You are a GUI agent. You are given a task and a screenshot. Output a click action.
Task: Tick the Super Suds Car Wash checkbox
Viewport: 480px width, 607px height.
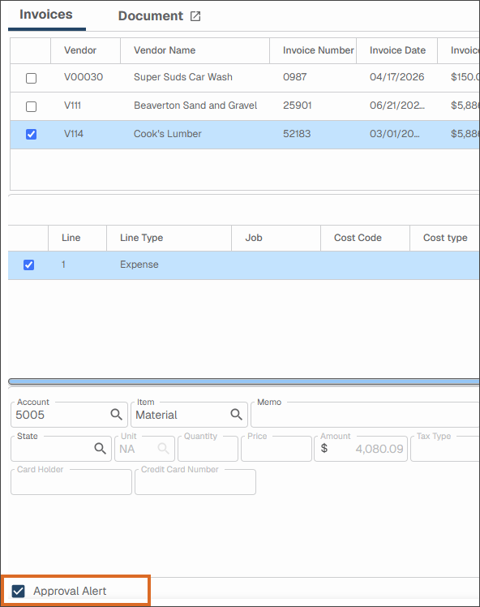click(x=31, y=78)
